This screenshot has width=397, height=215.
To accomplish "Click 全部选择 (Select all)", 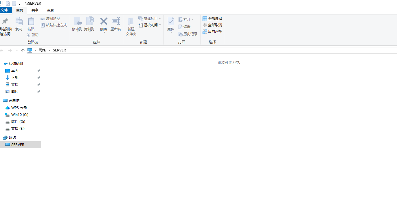I will tap(212, 19).
